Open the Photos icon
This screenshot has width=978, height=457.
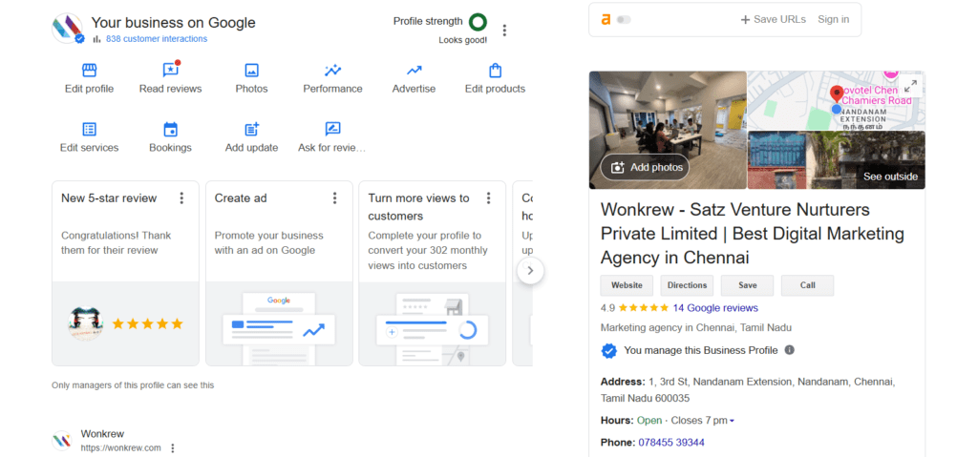pos(251,70)
